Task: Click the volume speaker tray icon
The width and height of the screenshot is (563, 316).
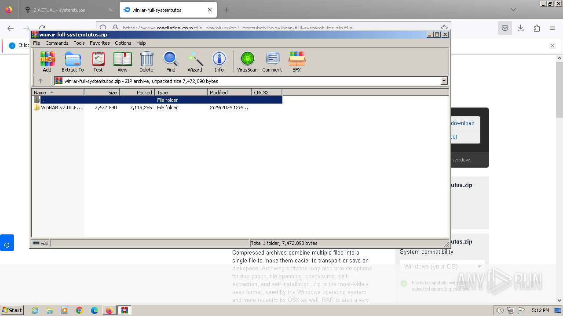Action: [x=500, y=310]
